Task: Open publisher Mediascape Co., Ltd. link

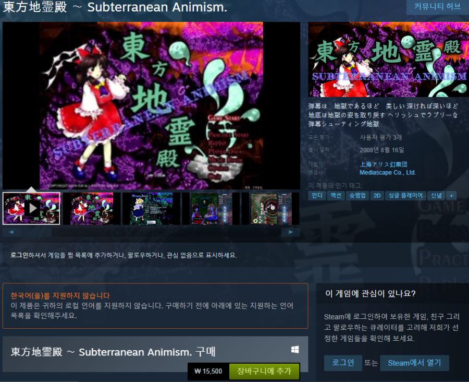Action: [x=387, y=173]
